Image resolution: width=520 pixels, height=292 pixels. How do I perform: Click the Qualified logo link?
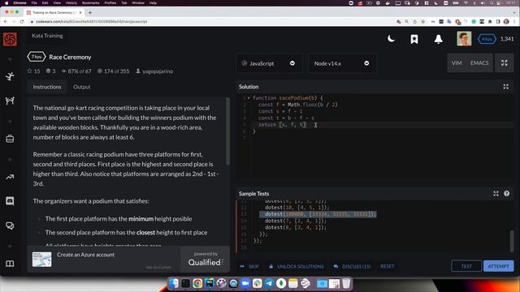point(205,262)
